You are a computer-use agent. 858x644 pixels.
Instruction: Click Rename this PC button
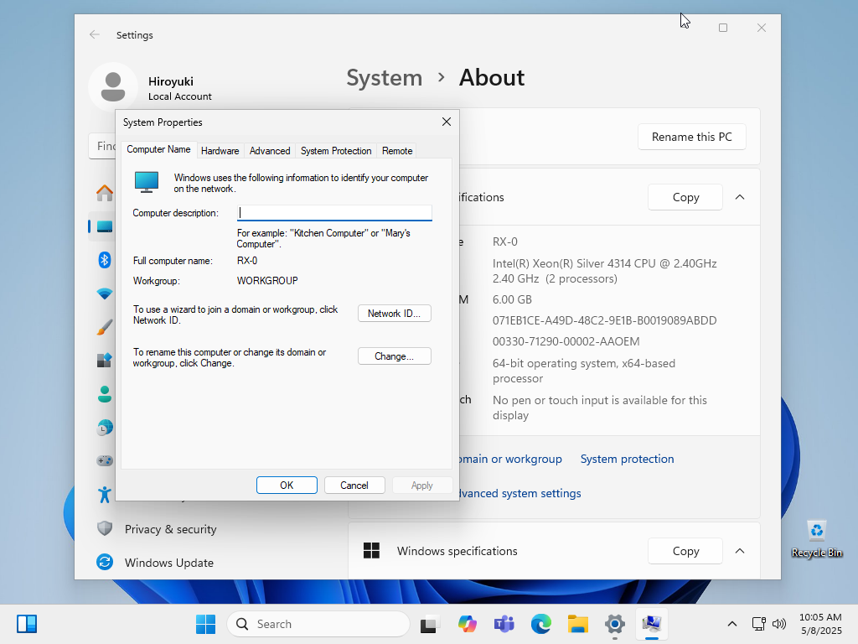coord(691,137)
